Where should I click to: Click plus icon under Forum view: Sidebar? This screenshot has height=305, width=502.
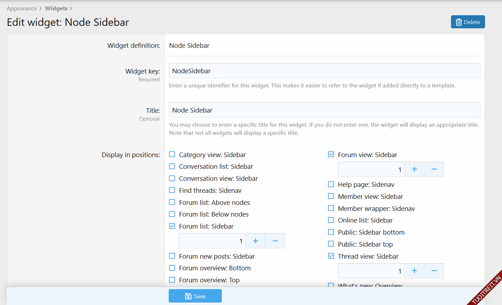[x=414, y=169]
